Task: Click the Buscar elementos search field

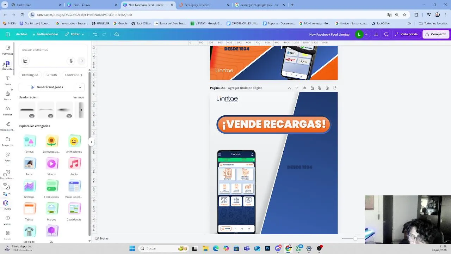Action: (x=53, y=50)
